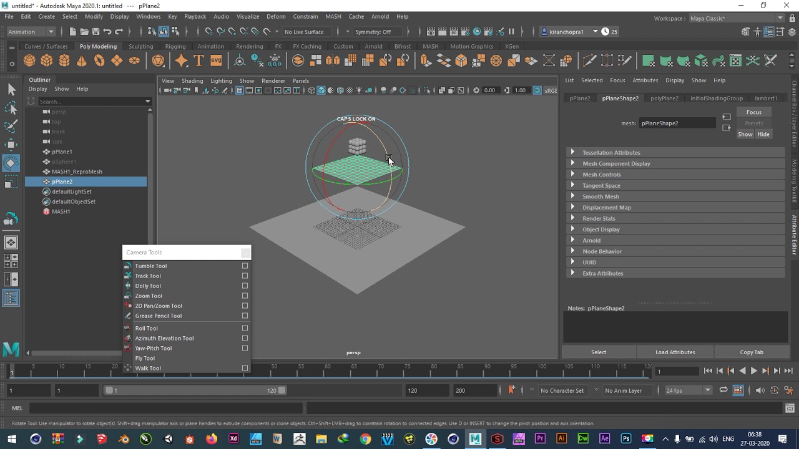This screenshot has width=799, height=449.
Task: Click the undo toolbar icon
Action: [107, 32]
